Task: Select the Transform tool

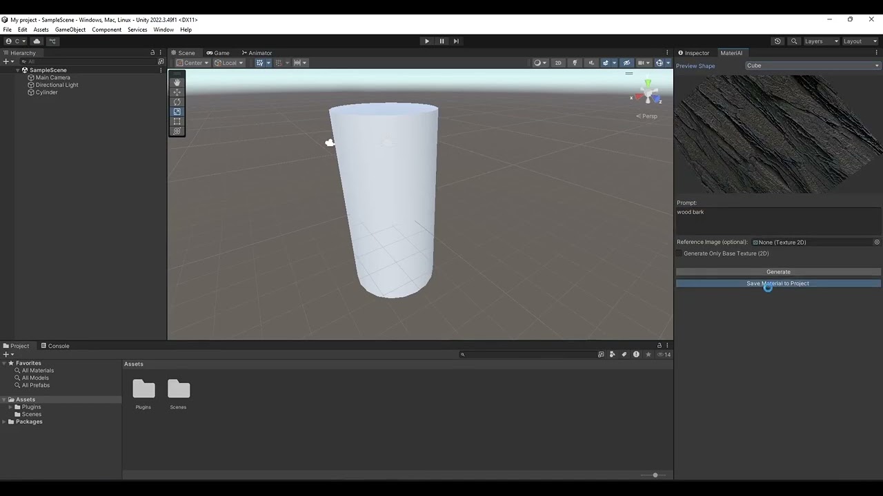Action: tap(177, 131)
